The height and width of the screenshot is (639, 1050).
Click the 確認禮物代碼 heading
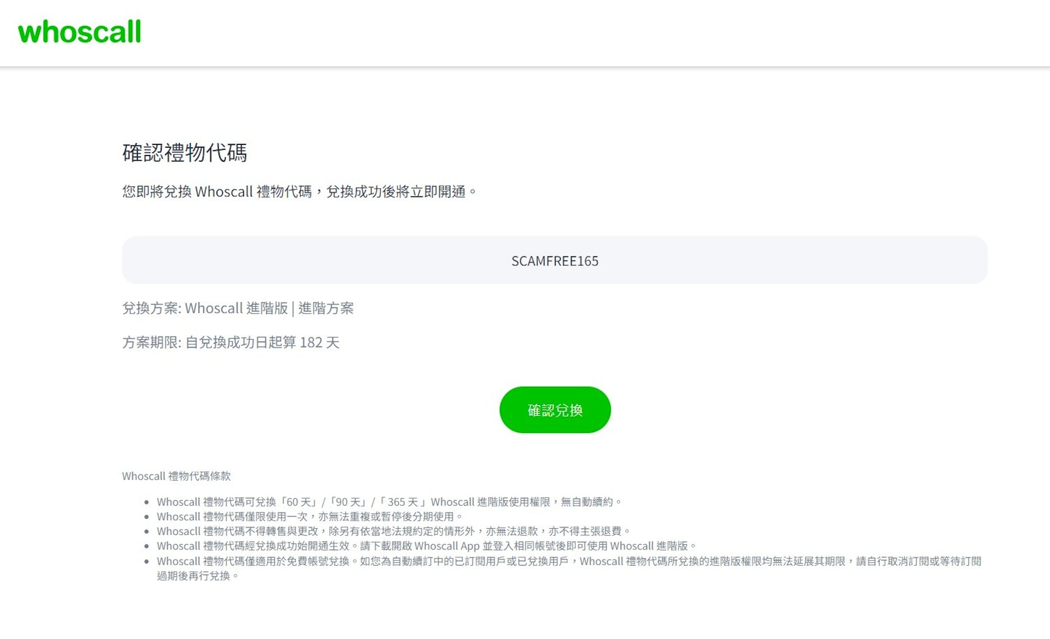tap(185, 153)
